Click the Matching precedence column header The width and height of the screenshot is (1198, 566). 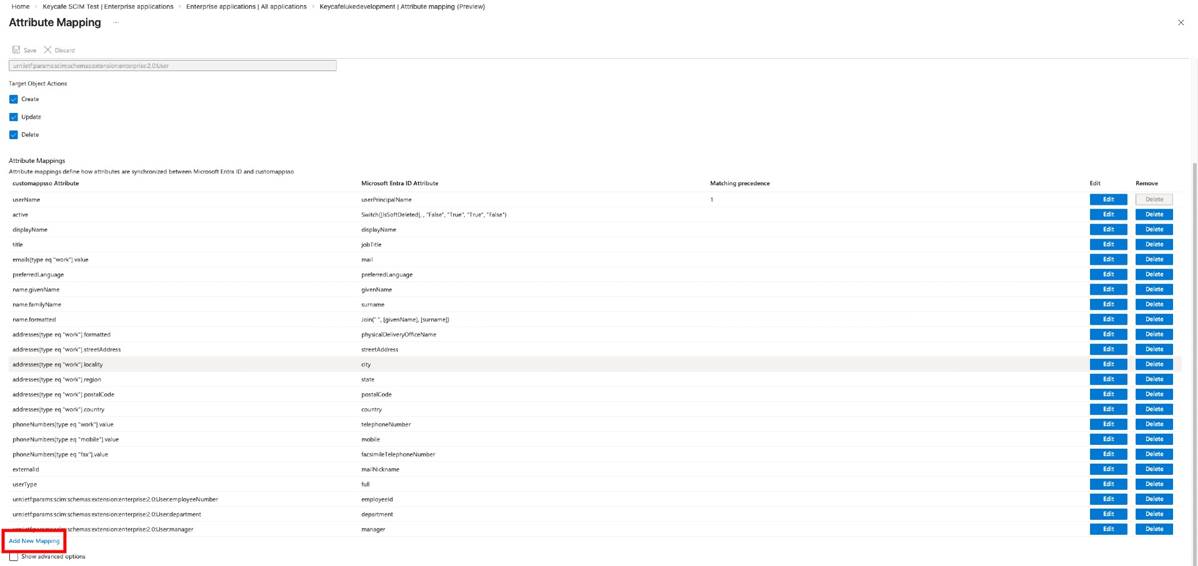(x=739, y=183)
